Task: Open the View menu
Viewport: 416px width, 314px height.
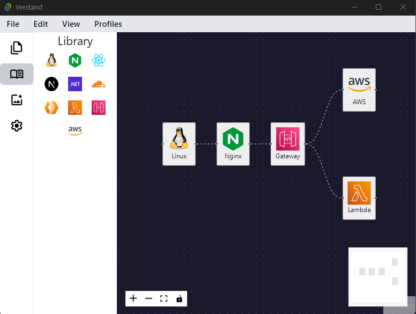Action: (71, 24)
